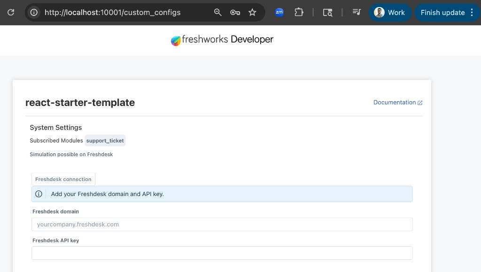Focus the Freshdesk domain input field

pos(222,224)
